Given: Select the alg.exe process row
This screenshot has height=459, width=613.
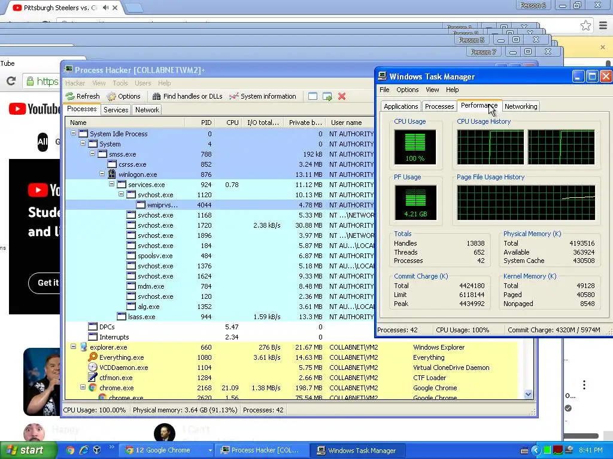Looking at the screenshot, I should (x=220, y=307).
